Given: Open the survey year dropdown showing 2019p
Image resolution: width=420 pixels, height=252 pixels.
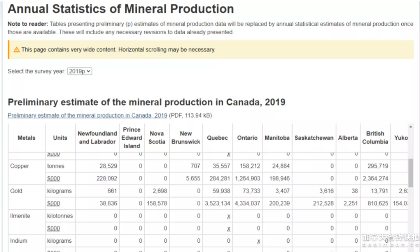Looking at the screenshot, I should coord(79,71).
